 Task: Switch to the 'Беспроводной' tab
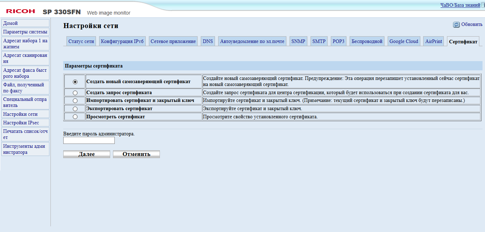point(367,41)
